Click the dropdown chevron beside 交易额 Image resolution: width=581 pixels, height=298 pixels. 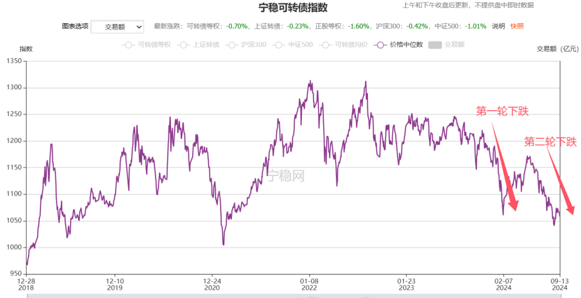click(x=139, y=27)
